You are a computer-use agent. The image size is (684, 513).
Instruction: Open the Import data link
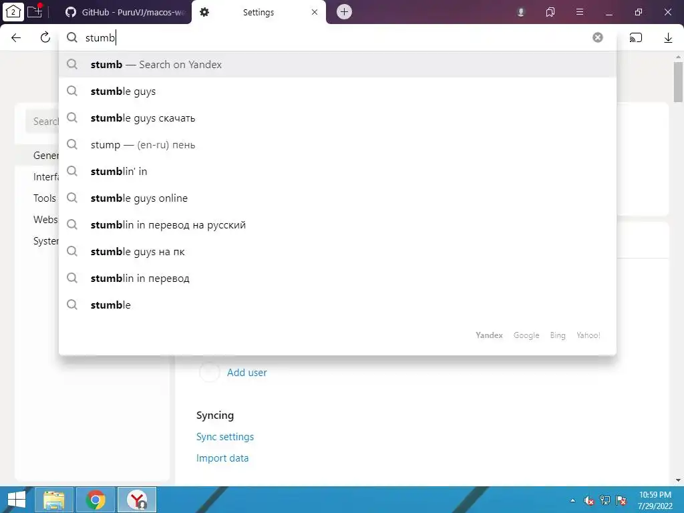pos(222,458)
